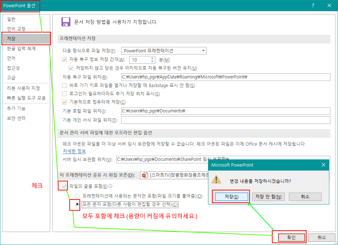The image size is (338, 245).
Task: Open the 화질 보존 presentation dropdown
Action: tap(174, 175)
